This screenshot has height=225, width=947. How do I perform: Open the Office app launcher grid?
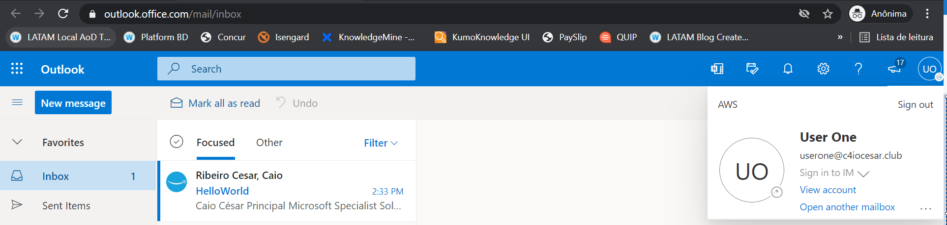[17, 69]
